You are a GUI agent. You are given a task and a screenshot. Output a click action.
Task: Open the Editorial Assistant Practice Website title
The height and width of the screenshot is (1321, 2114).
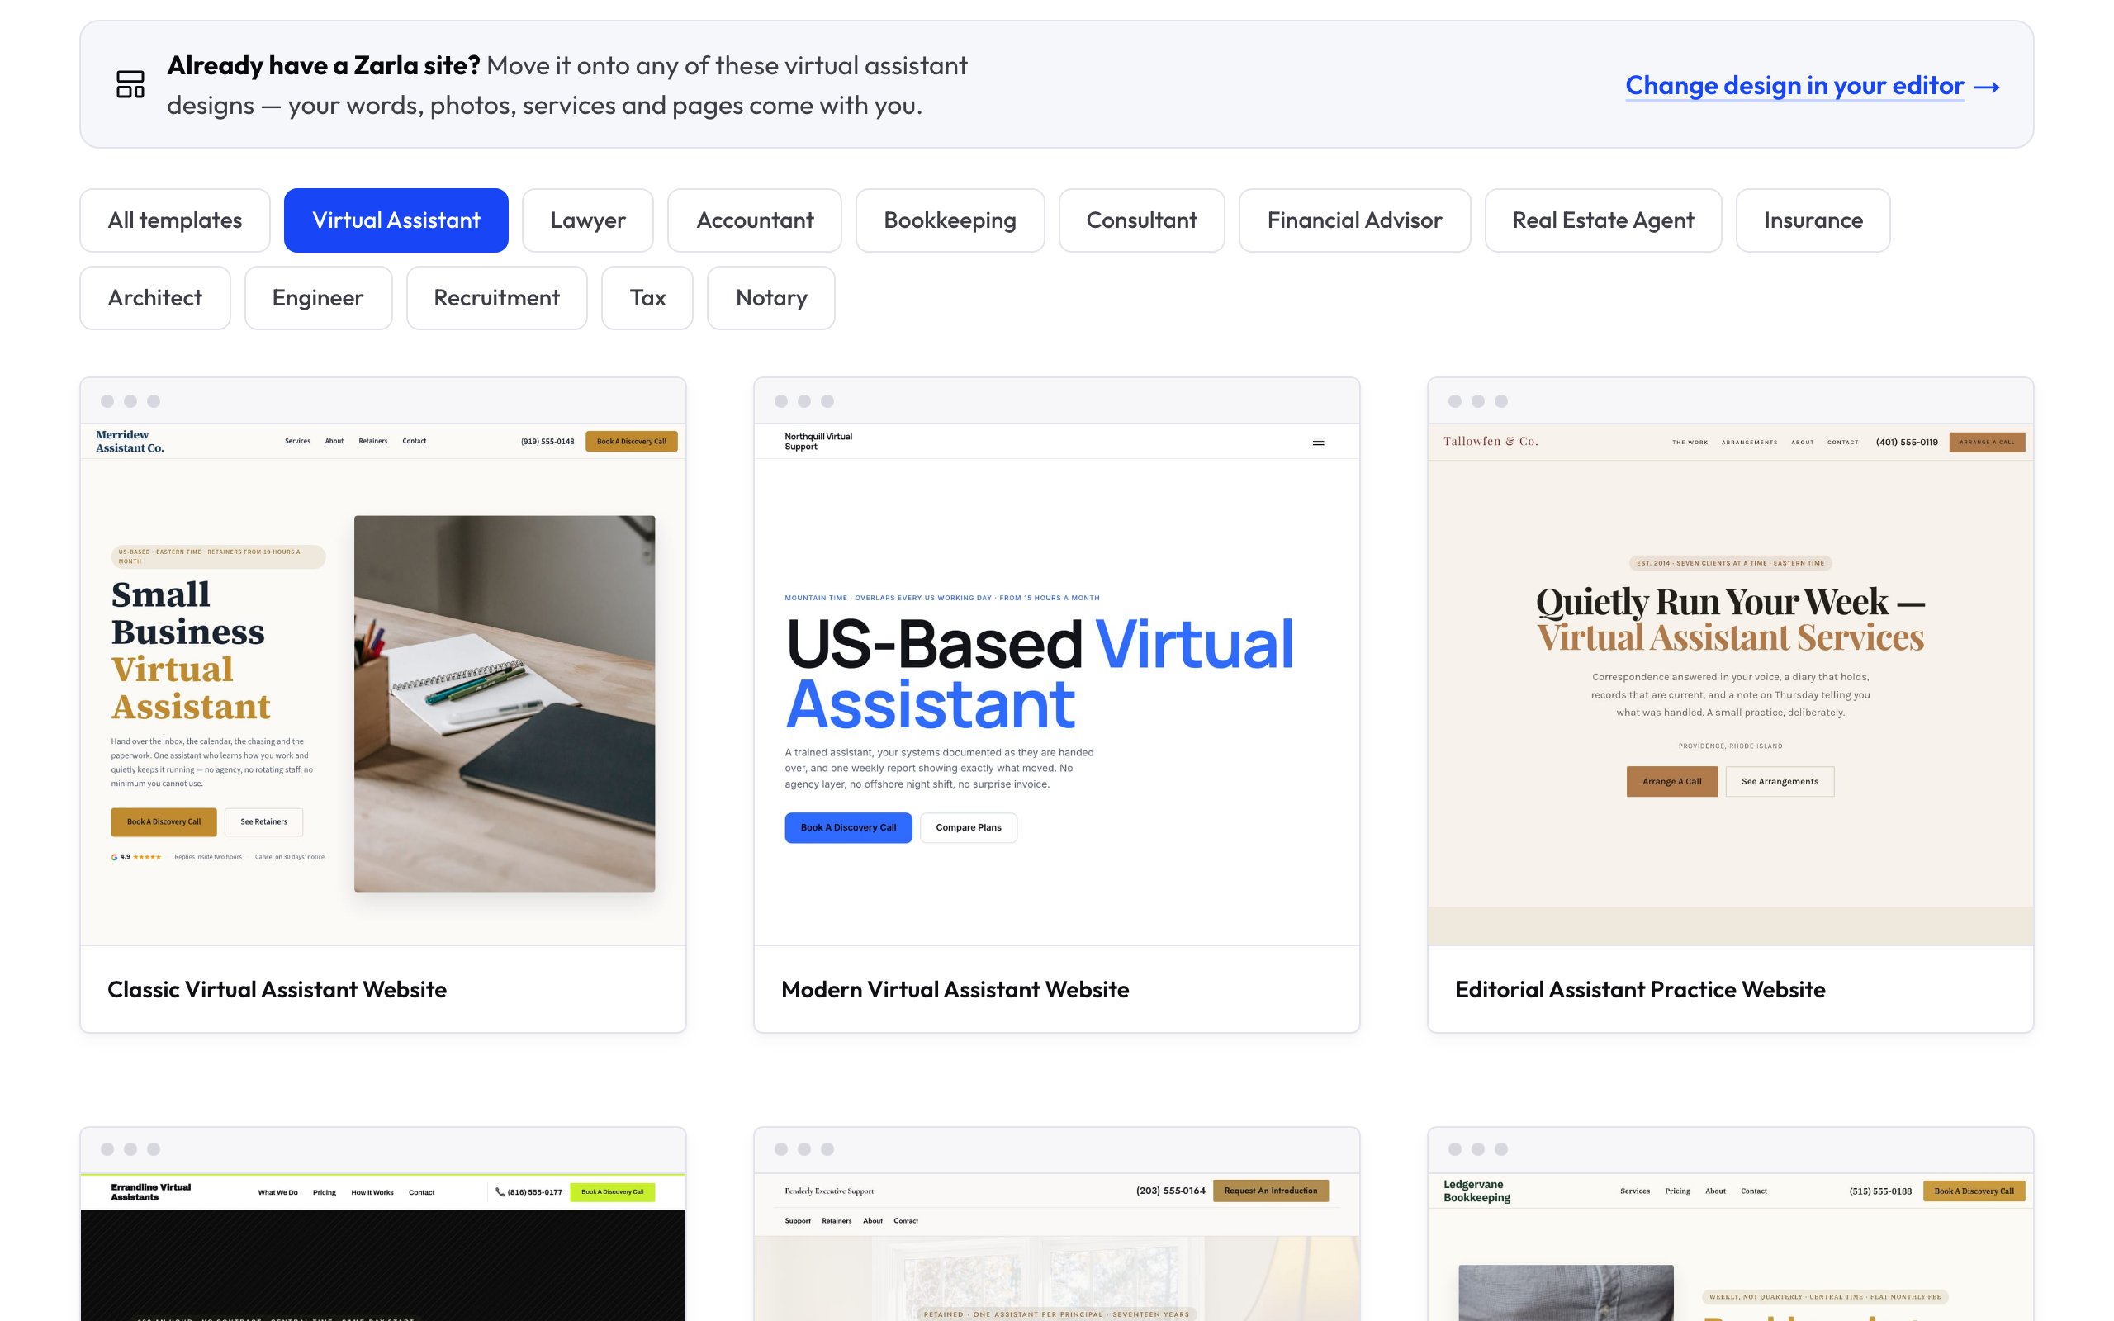[1640, 989]
